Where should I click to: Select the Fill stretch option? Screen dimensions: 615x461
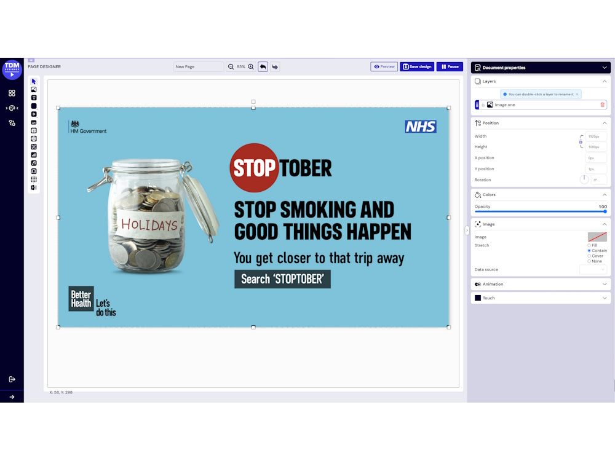coord(589,245)
